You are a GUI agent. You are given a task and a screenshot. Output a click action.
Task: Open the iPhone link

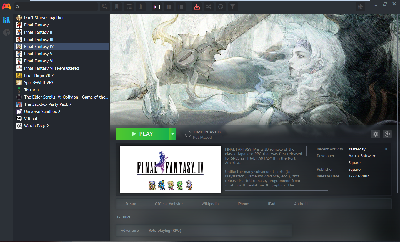click(x=243, y=204)
